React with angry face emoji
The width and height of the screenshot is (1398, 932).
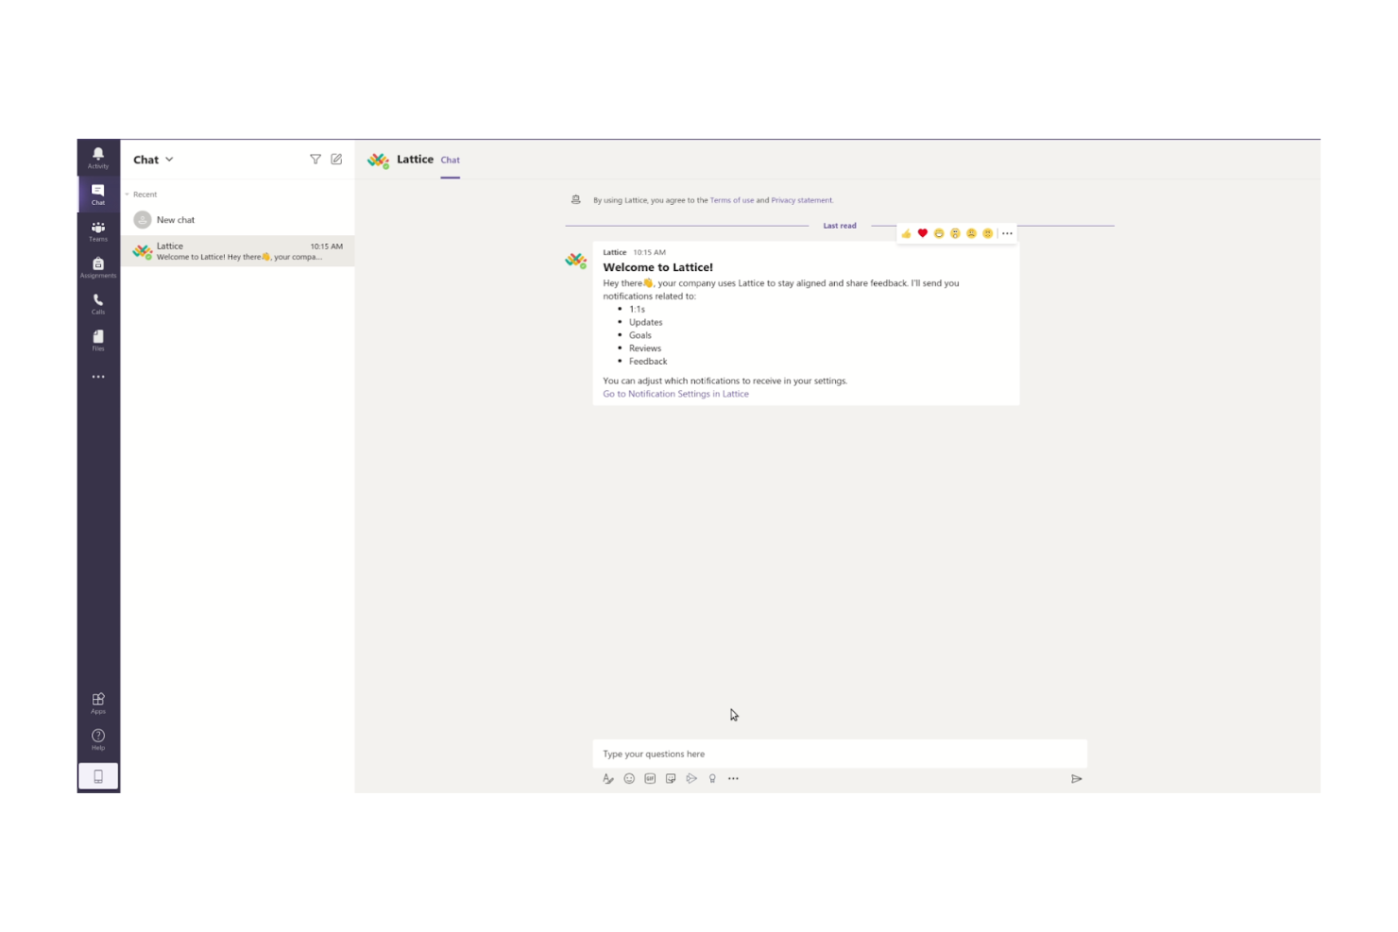(987, 233)
